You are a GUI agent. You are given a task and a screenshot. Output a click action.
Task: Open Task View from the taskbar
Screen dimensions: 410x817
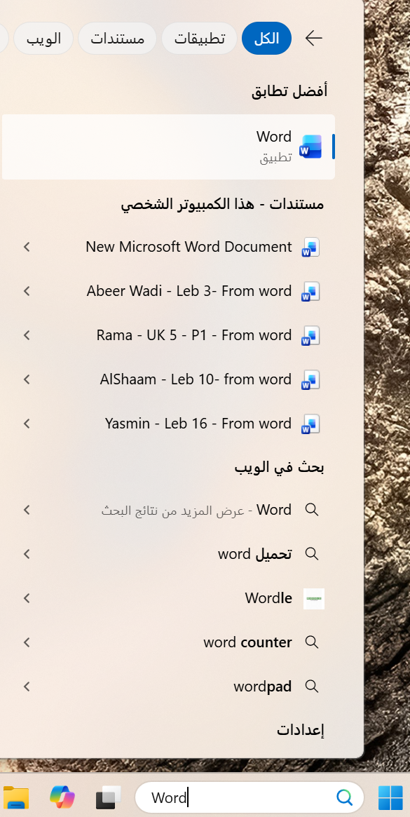tap(109, 797)
